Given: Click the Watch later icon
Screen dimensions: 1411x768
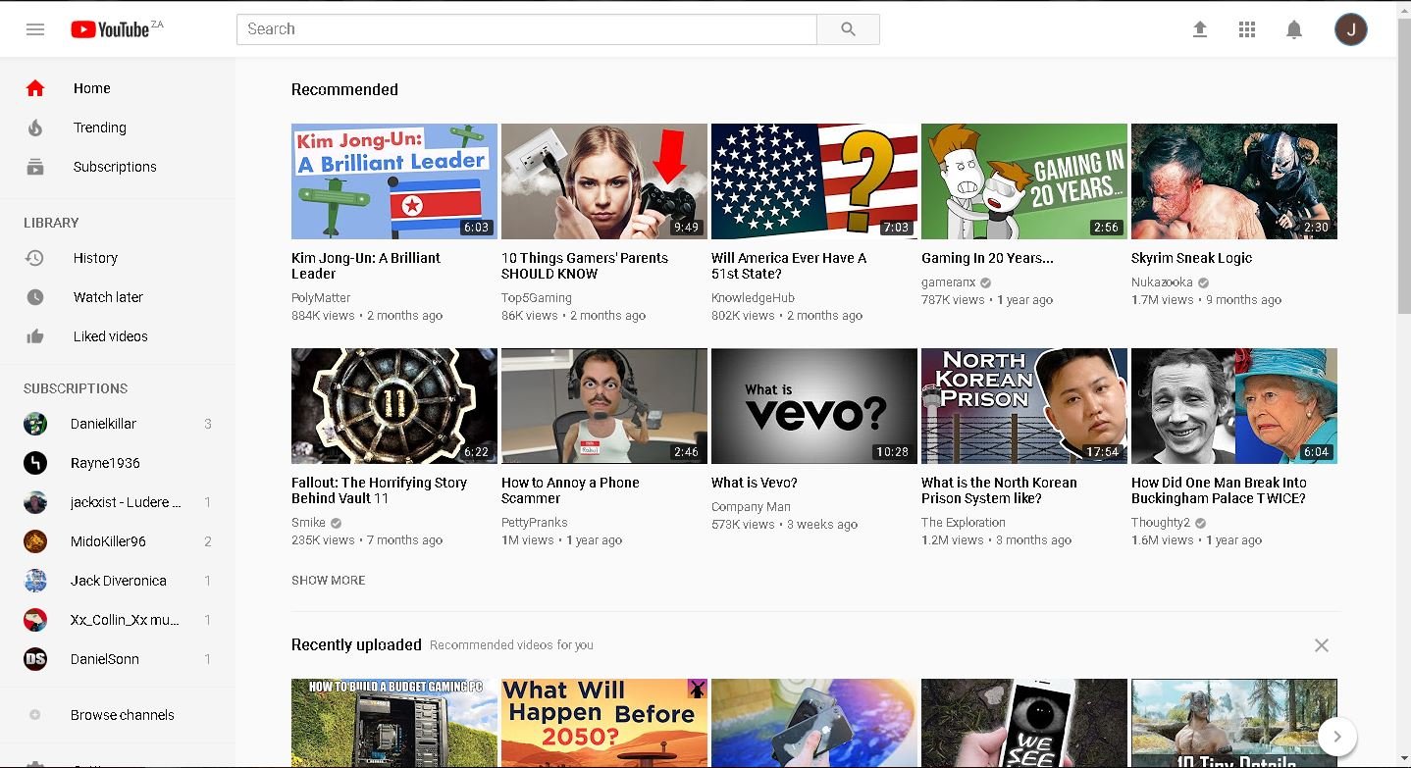Looking at the screenshot, I should click(35, 297).
